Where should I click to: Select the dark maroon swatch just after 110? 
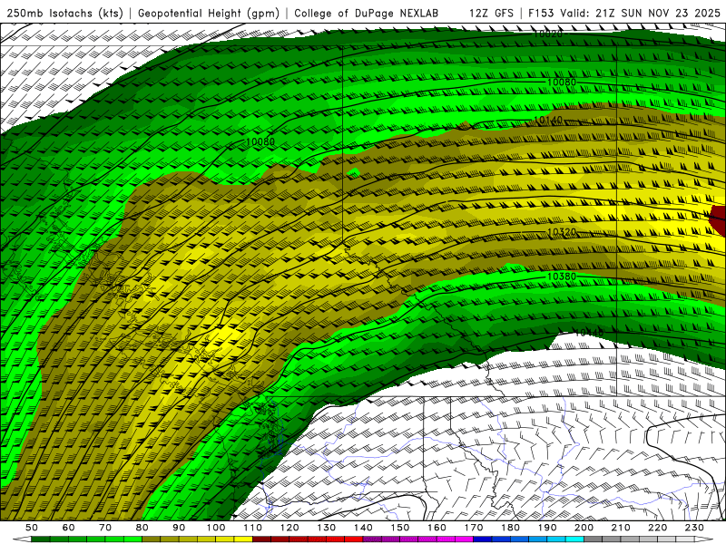261,539
